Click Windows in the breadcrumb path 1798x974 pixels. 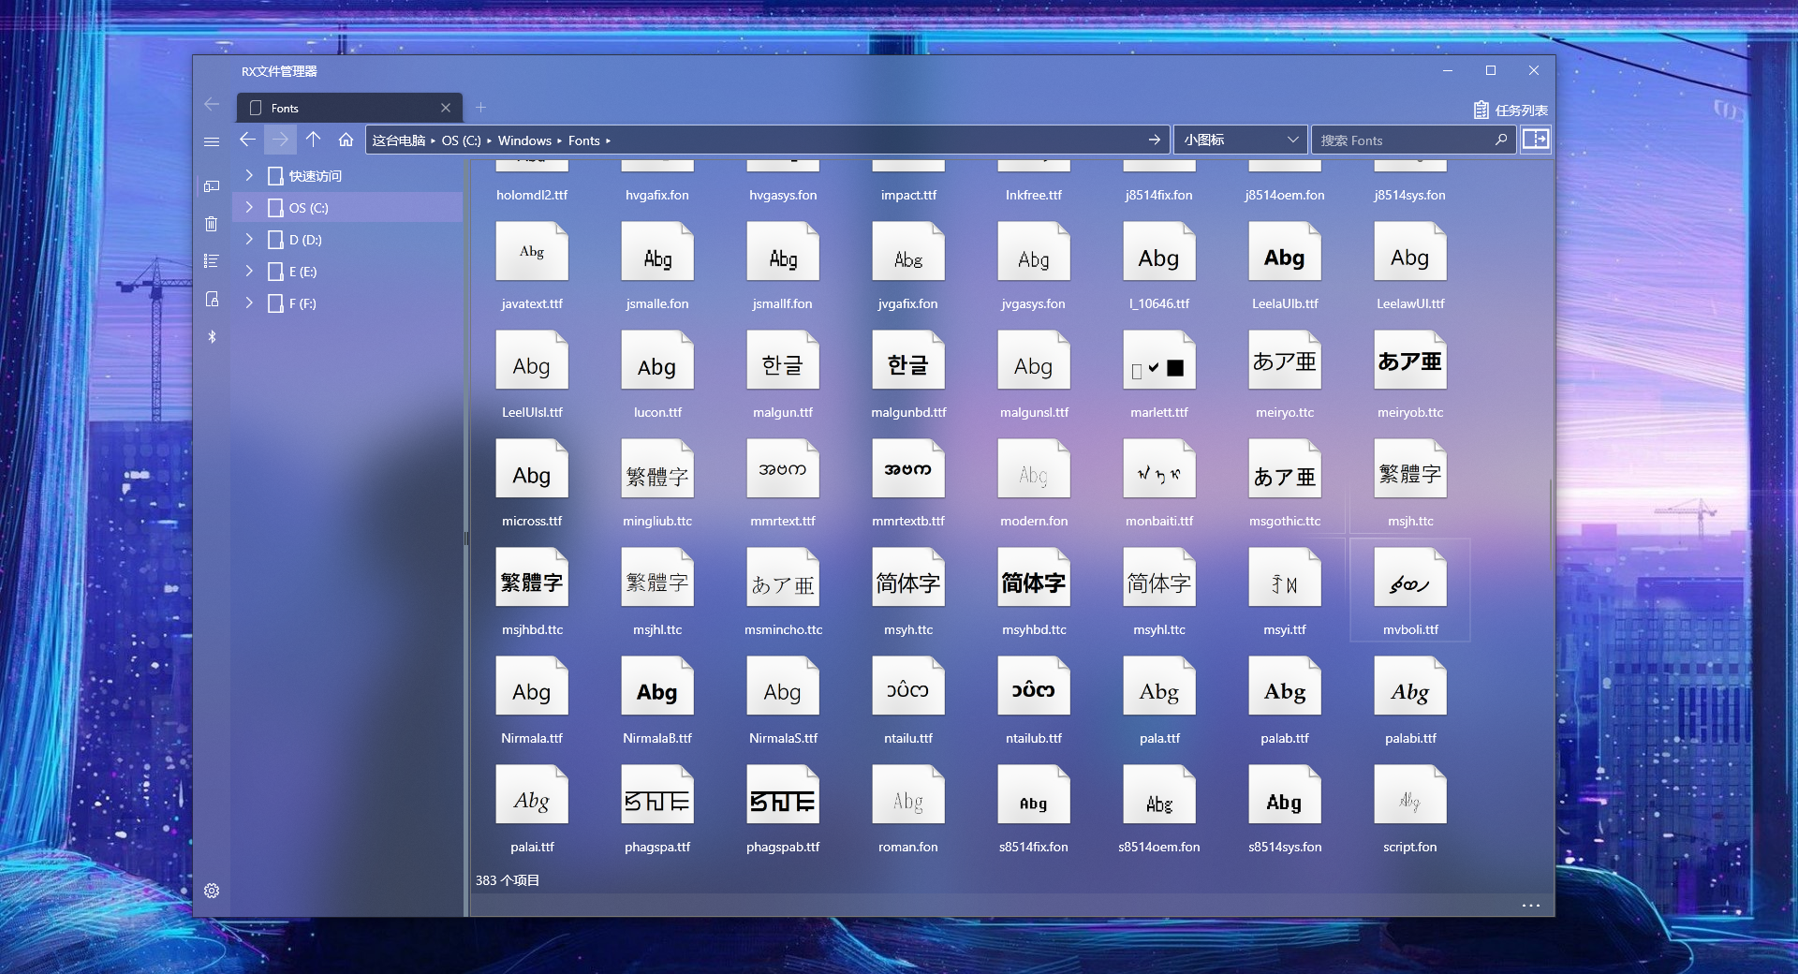(x=524, y=140)
